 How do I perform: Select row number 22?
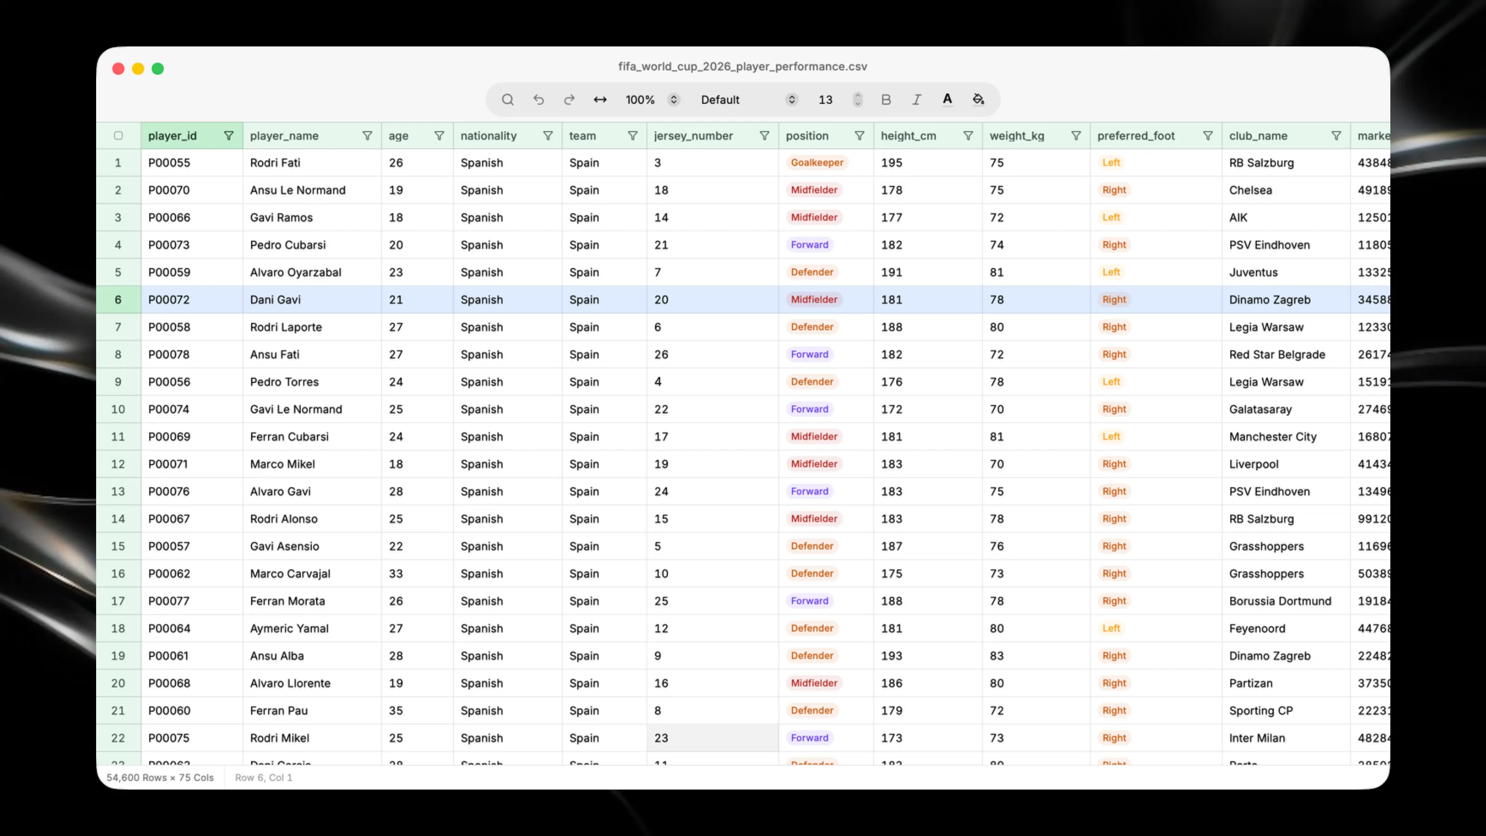(x=118, y=738)
